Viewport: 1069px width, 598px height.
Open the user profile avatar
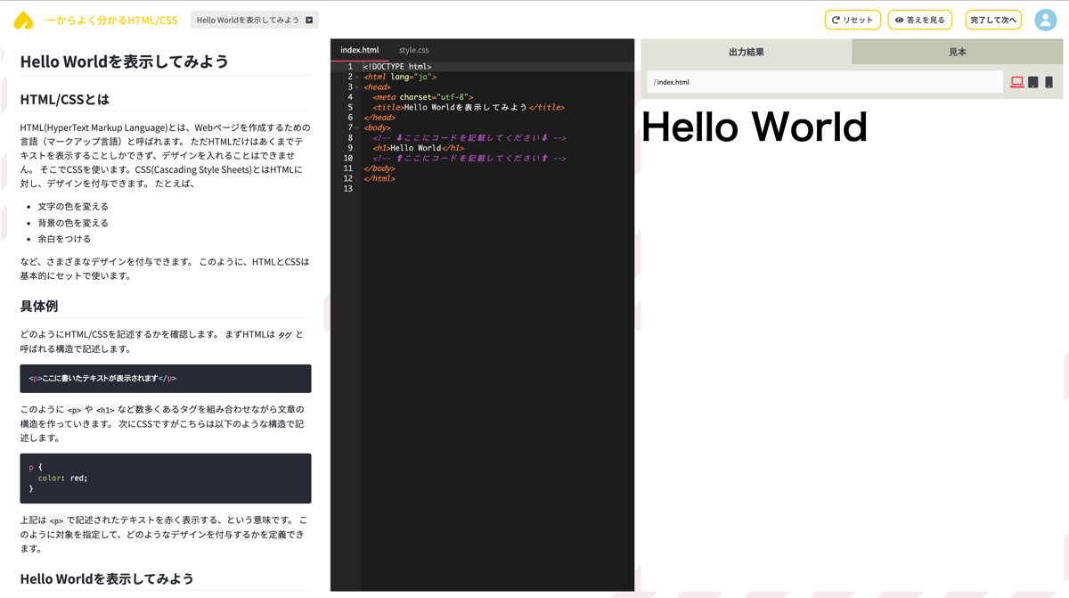[1045, 20]
